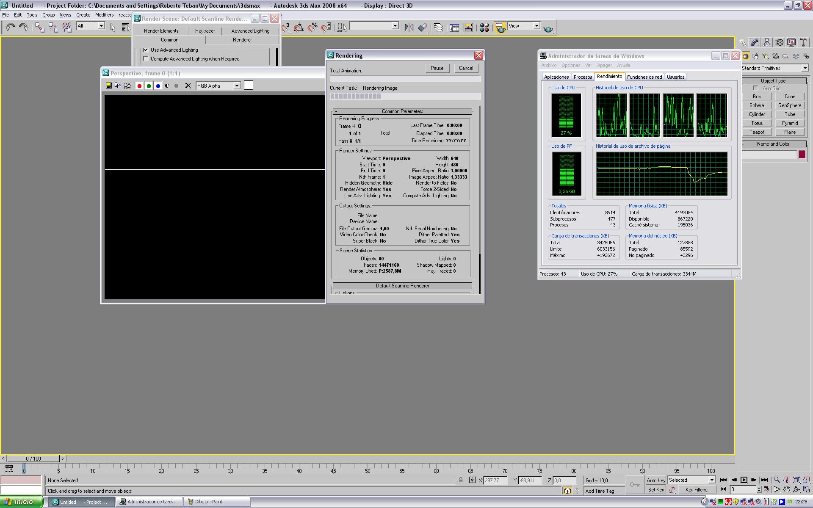Click the Quick Render teapot icon
The width and height of the screenshot is (813, 508).
pyautogui.click(x=548, y=28)
